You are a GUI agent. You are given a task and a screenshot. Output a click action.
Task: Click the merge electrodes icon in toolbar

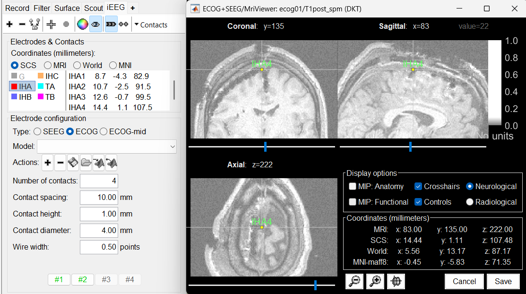tap(34, 25)
